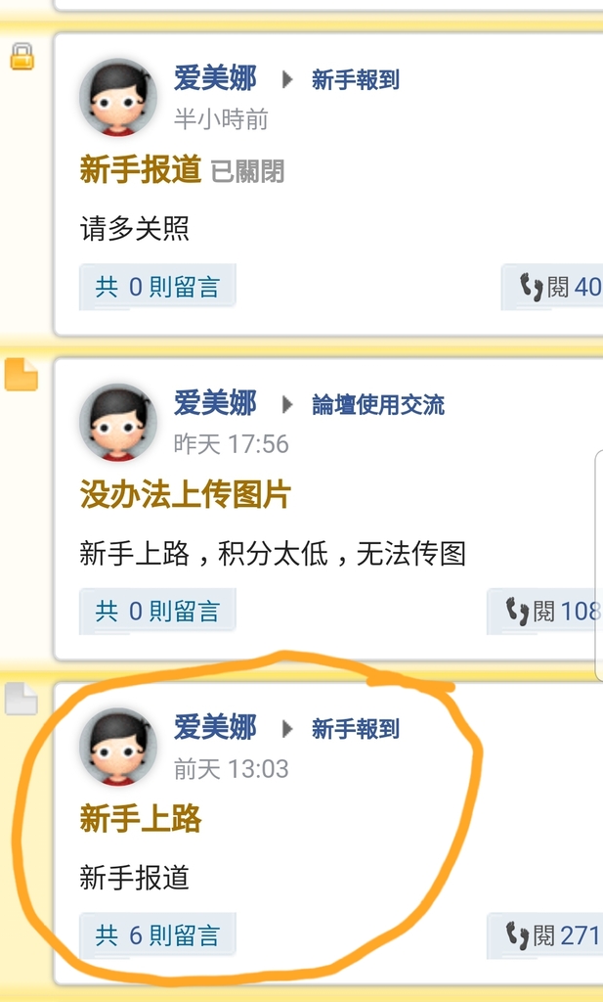
Task: Click footprint views icon showing 閱 40
Action: click(x=532, y=287)
